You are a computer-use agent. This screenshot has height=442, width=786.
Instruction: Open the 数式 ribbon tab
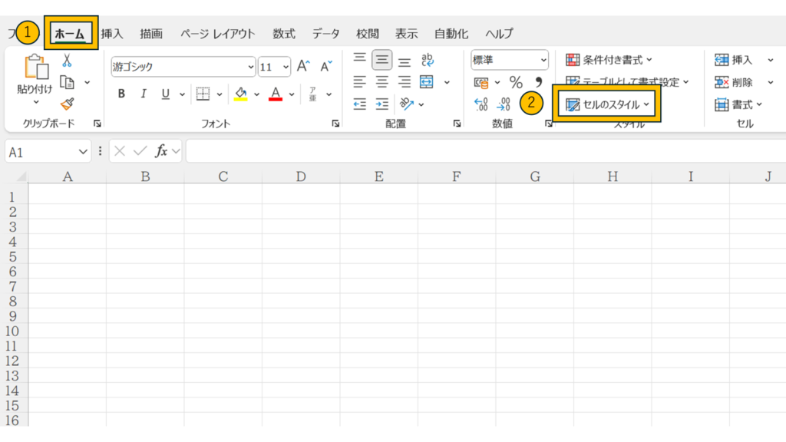pos(284,34)
